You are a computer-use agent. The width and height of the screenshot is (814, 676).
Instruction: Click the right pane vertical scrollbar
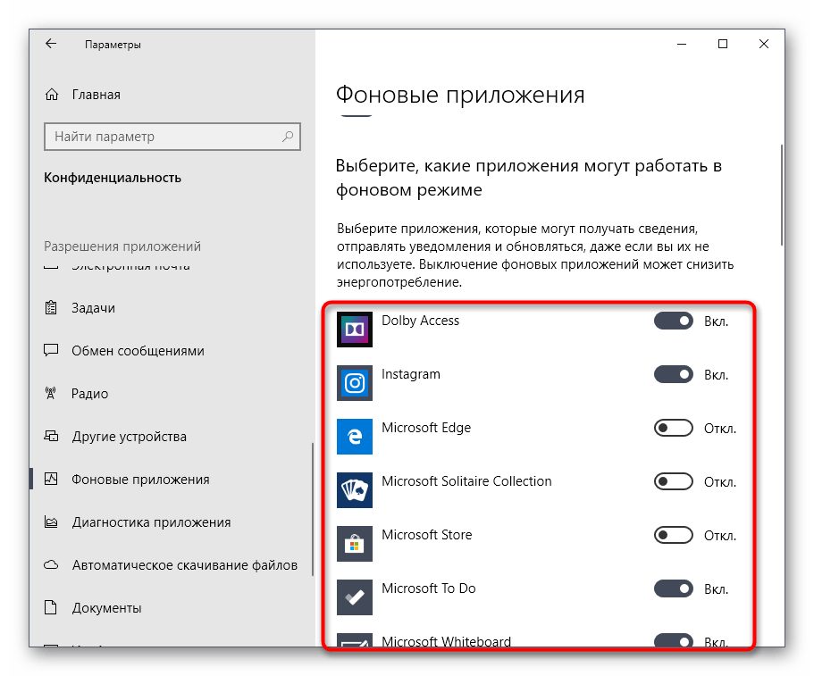(x=783, y=196)
